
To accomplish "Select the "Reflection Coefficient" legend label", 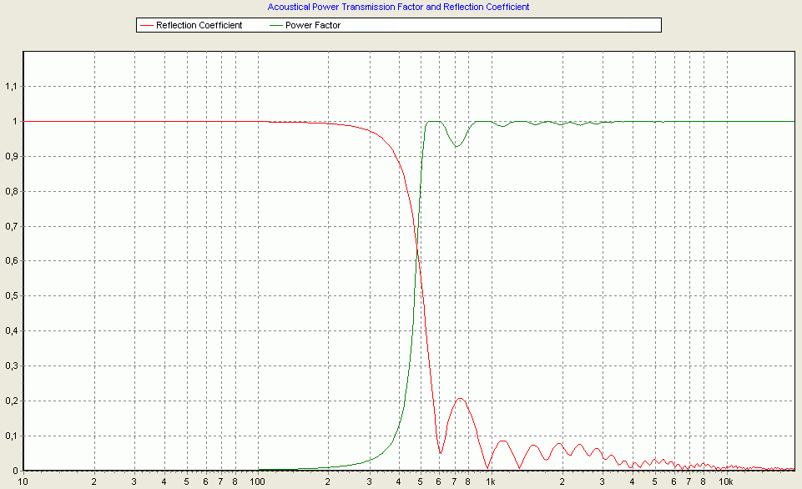I will point(199,25).
